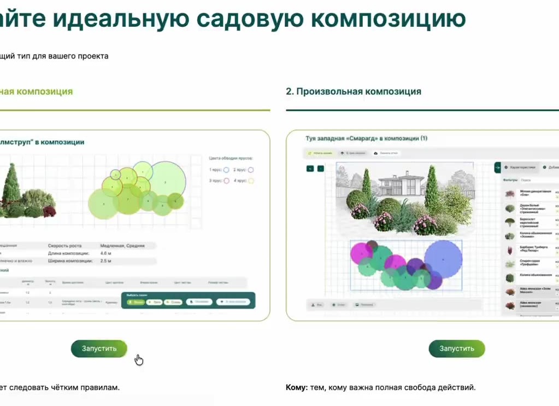The height and width of the screenshot is (406, 559).
Task: Select the Дерен белый «Элегантиссима» plant thumbnail
Action: tap(510, 208)
